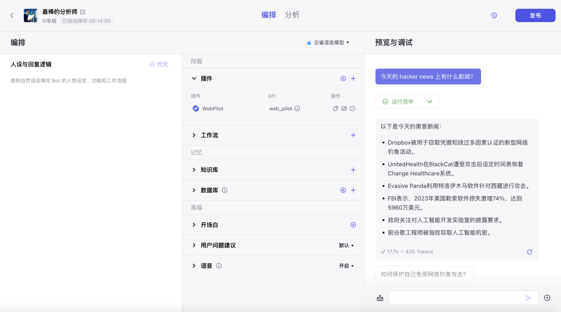The width and height of the screenshot is (561, 312).
Task: Expand the 运行完毕 status details
Action: (x=430, y=102)
